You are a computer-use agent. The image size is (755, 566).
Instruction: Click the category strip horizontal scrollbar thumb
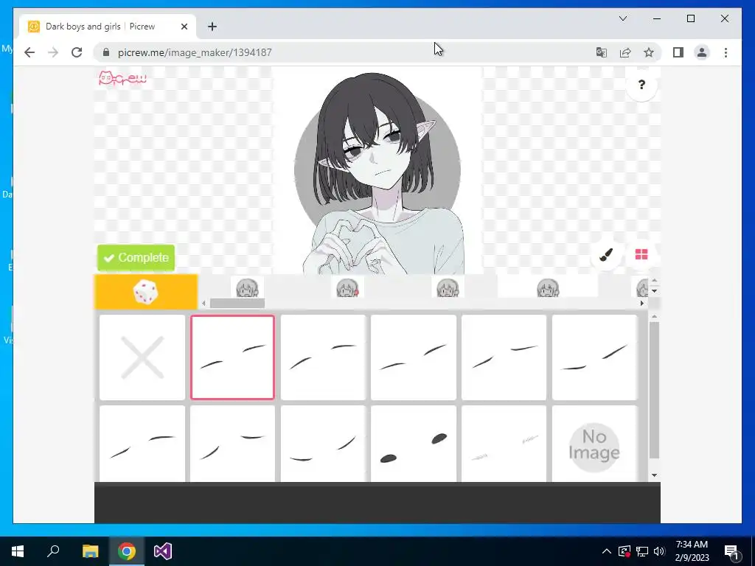(237, 303)
